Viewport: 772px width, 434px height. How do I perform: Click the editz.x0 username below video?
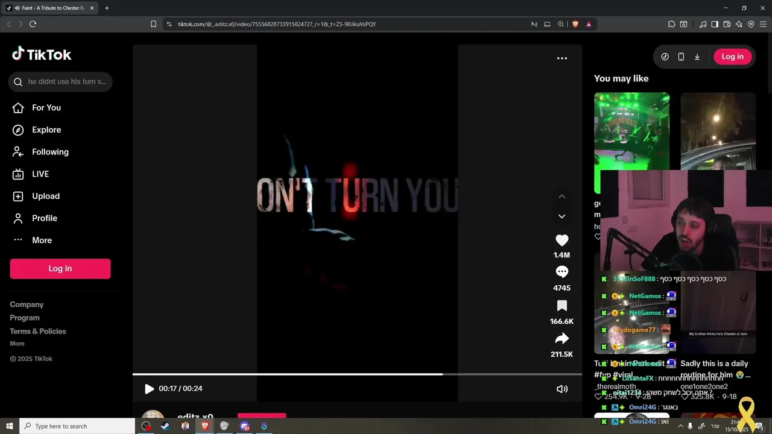(195, 417)
